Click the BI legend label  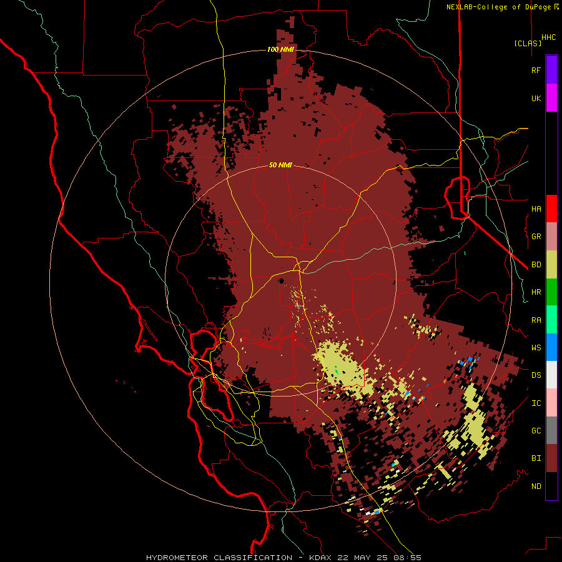tap(536, 458)
